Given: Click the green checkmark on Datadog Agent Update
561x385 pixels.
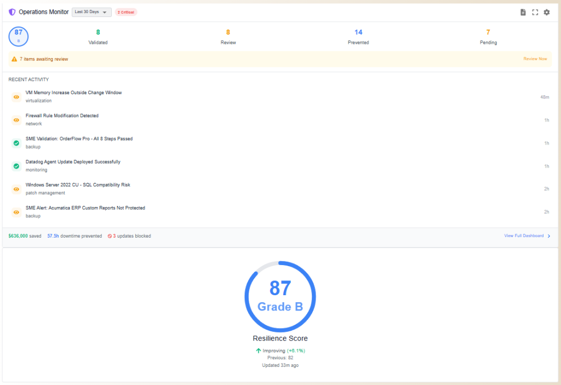Looking at the screenshot, I should click(x=15, y=166).
